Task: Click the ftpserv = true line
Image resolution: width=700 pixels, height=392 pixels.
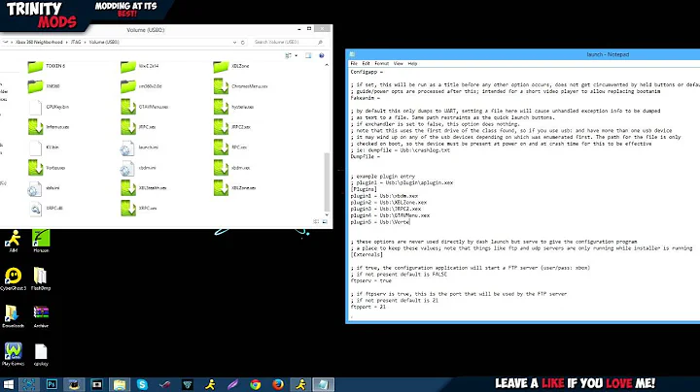Action: point(371,281)
